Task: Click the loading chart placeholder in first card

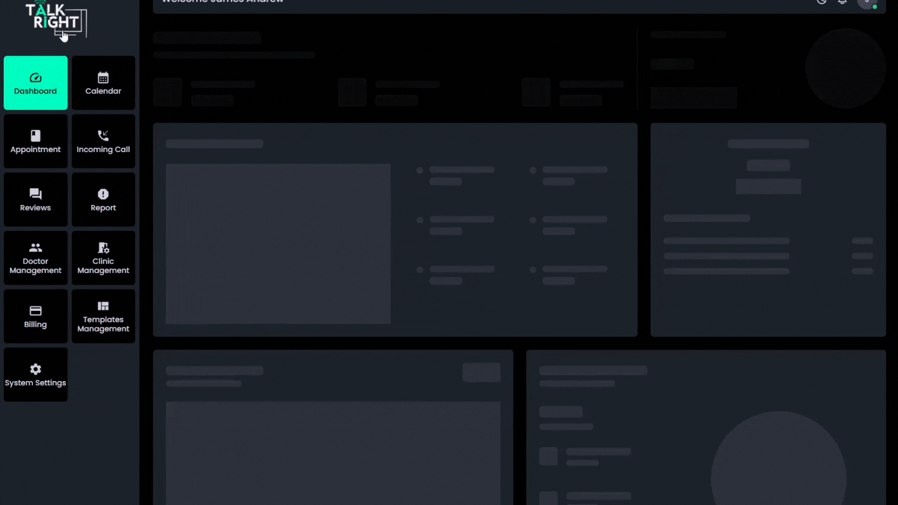Action: coord(278,243)
